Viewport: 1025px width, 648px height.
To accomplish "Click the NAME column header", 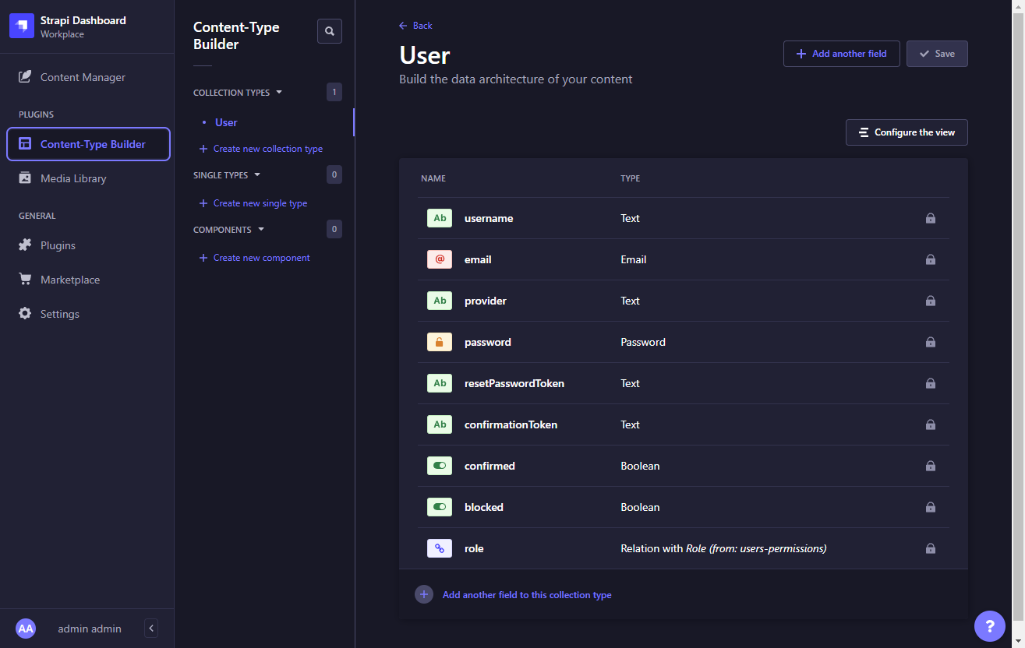I will pos(433,178).
